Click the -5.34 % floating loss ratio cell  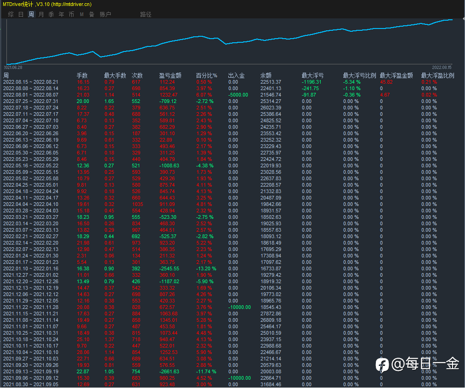[352, 82]
